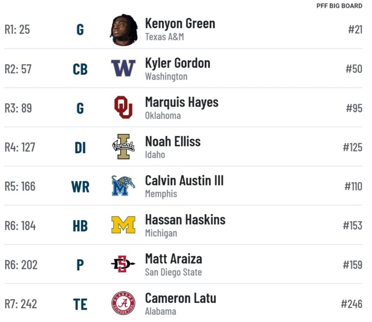372x322 pixels.
Task: Open Kenyon Green player name link
Action: point(180,24)
